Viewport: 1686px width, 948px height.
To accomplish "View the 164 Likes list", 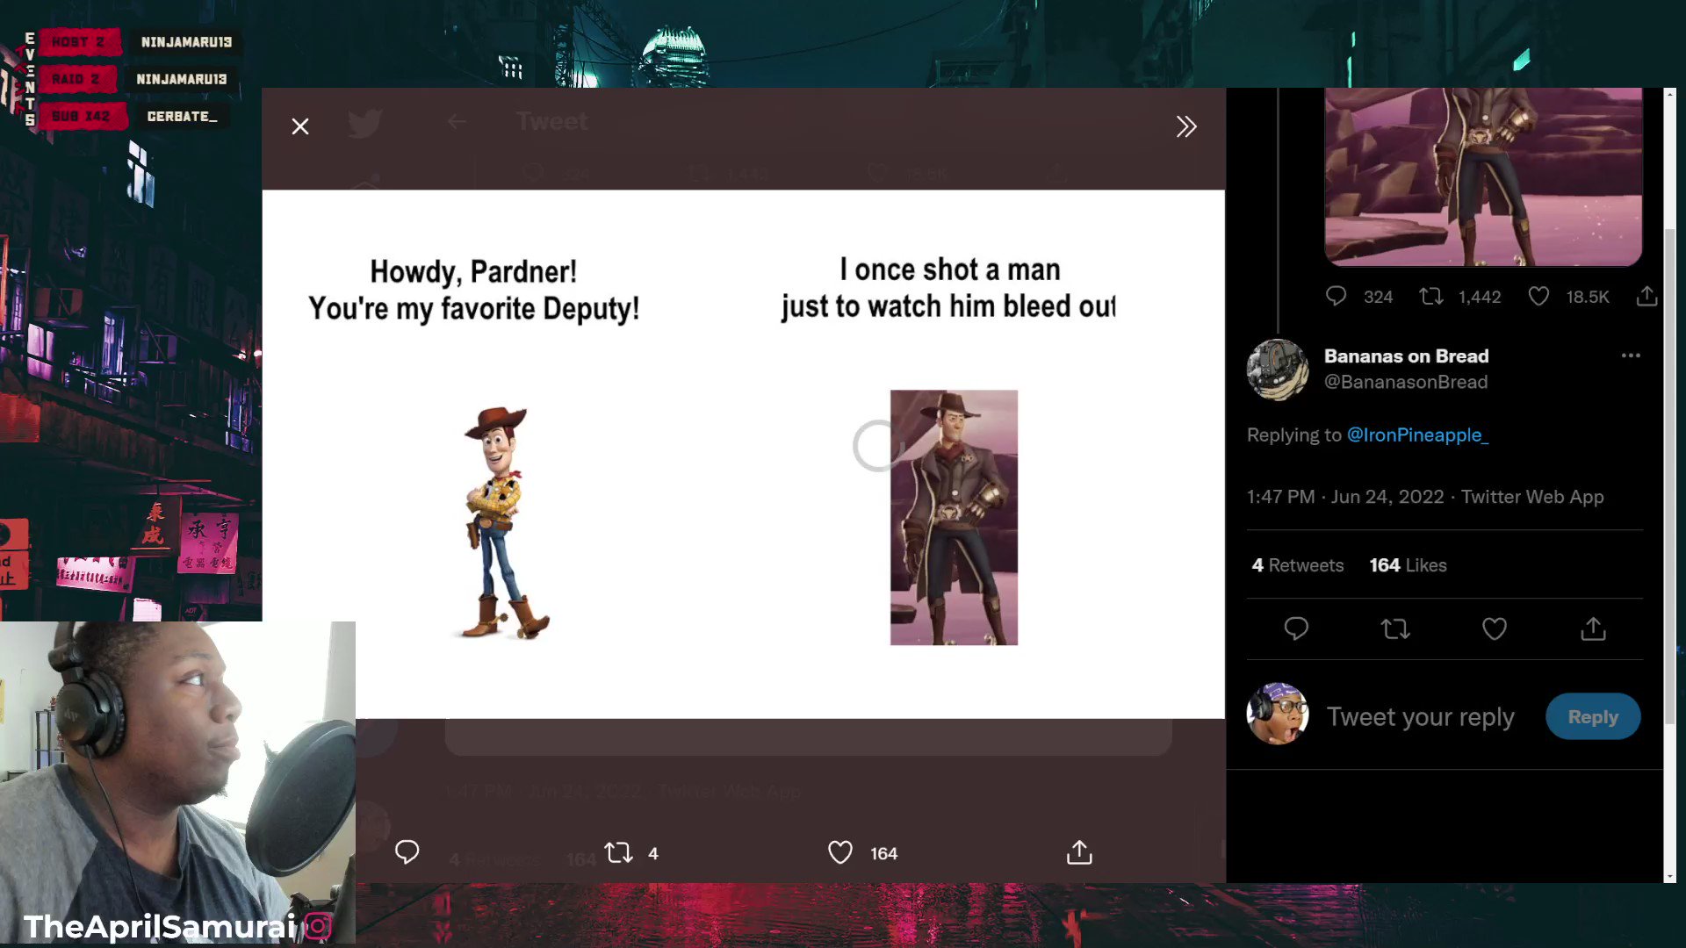I will coord(1408,565).
